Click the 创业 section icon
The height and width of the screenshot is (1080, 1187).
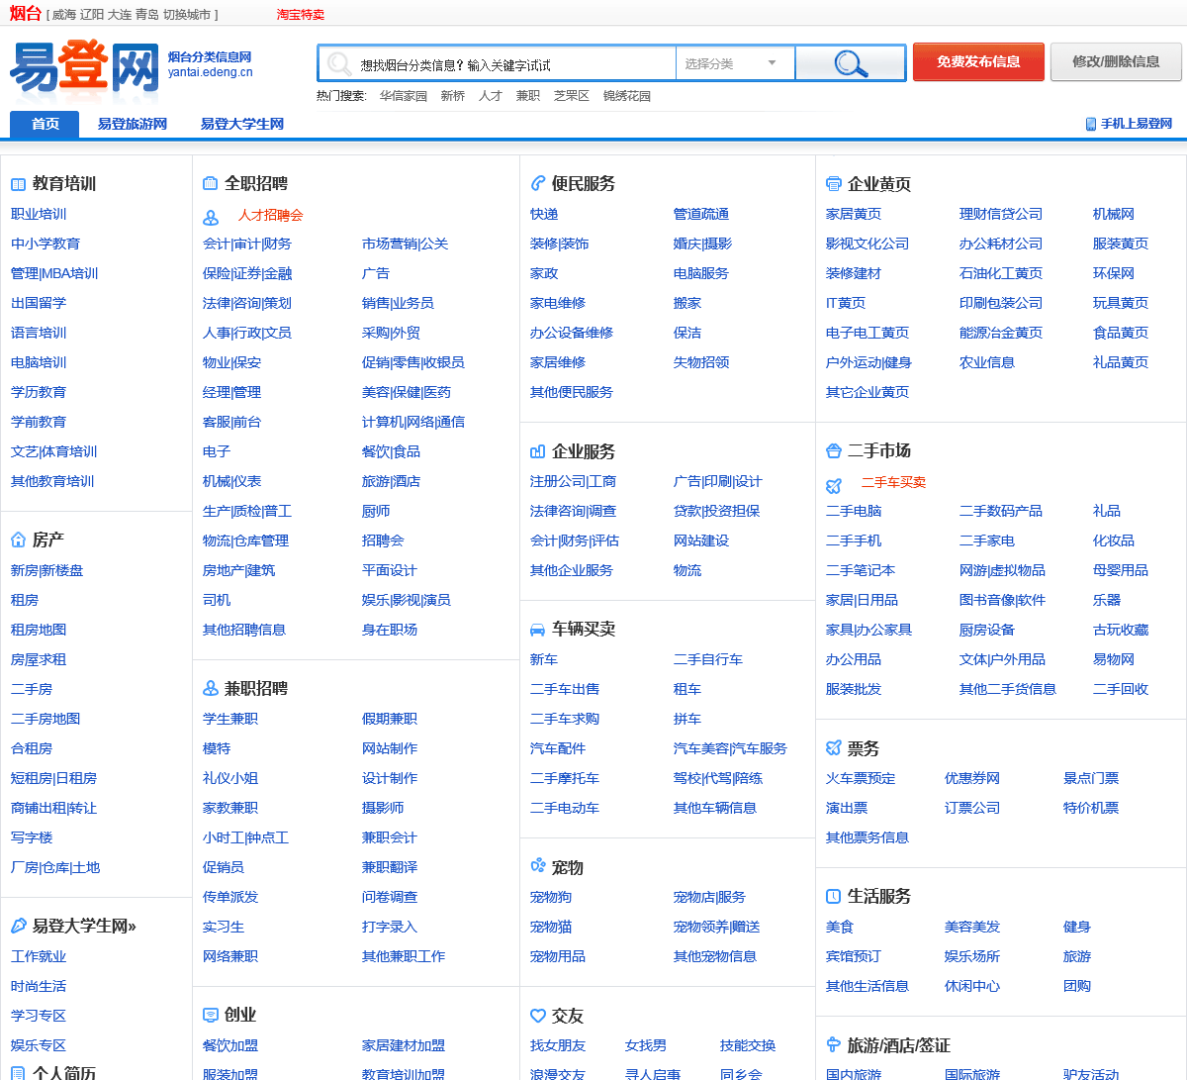[210, 1015]
